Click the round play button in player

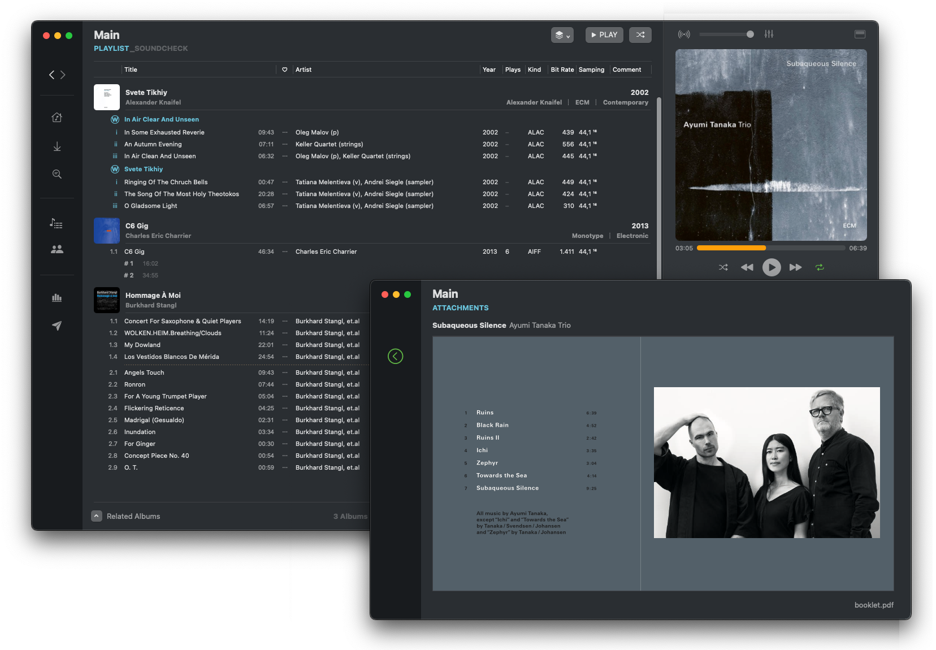pyautogui.click(x=771, y=267)
